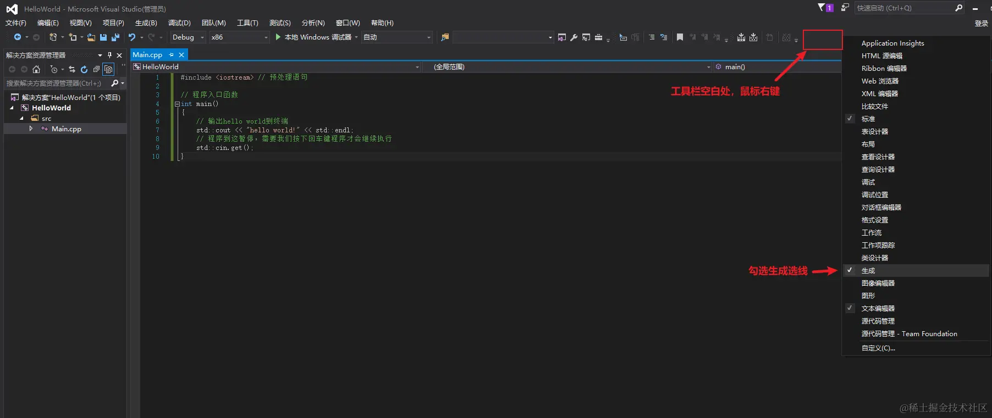Enable the XML 编辑器 toolbar
Viewport: 992px width, 418px height.
pyautogui.click(x=916, y=93)
